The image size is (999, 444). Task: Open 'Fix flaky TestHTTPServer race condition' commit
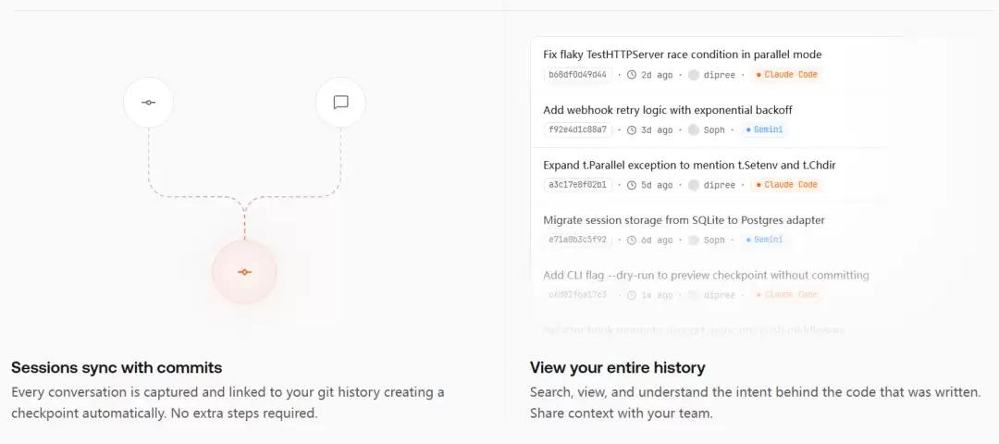coord(682,55)
